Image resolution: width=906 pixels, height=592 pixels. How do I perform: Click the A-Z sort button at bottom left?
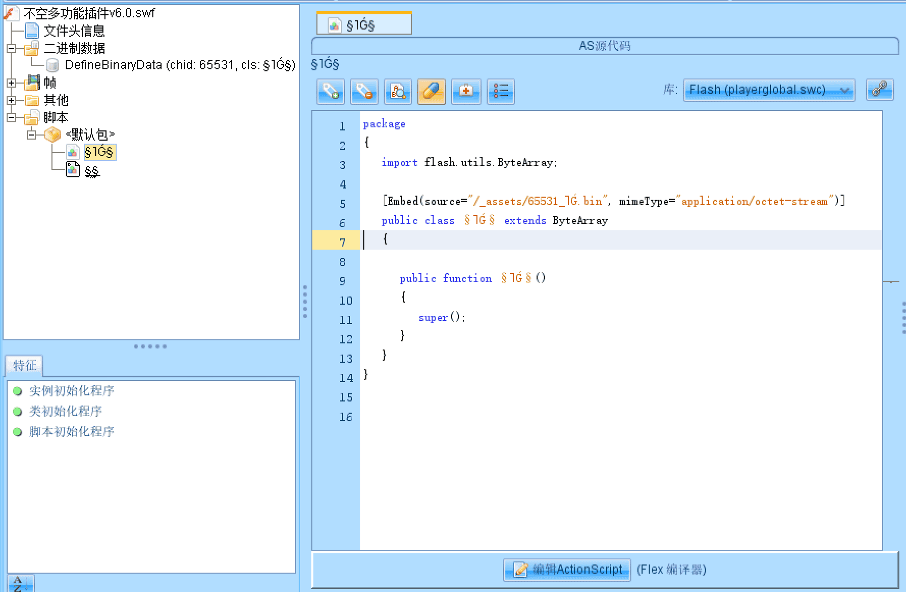(x=20, y=584)
